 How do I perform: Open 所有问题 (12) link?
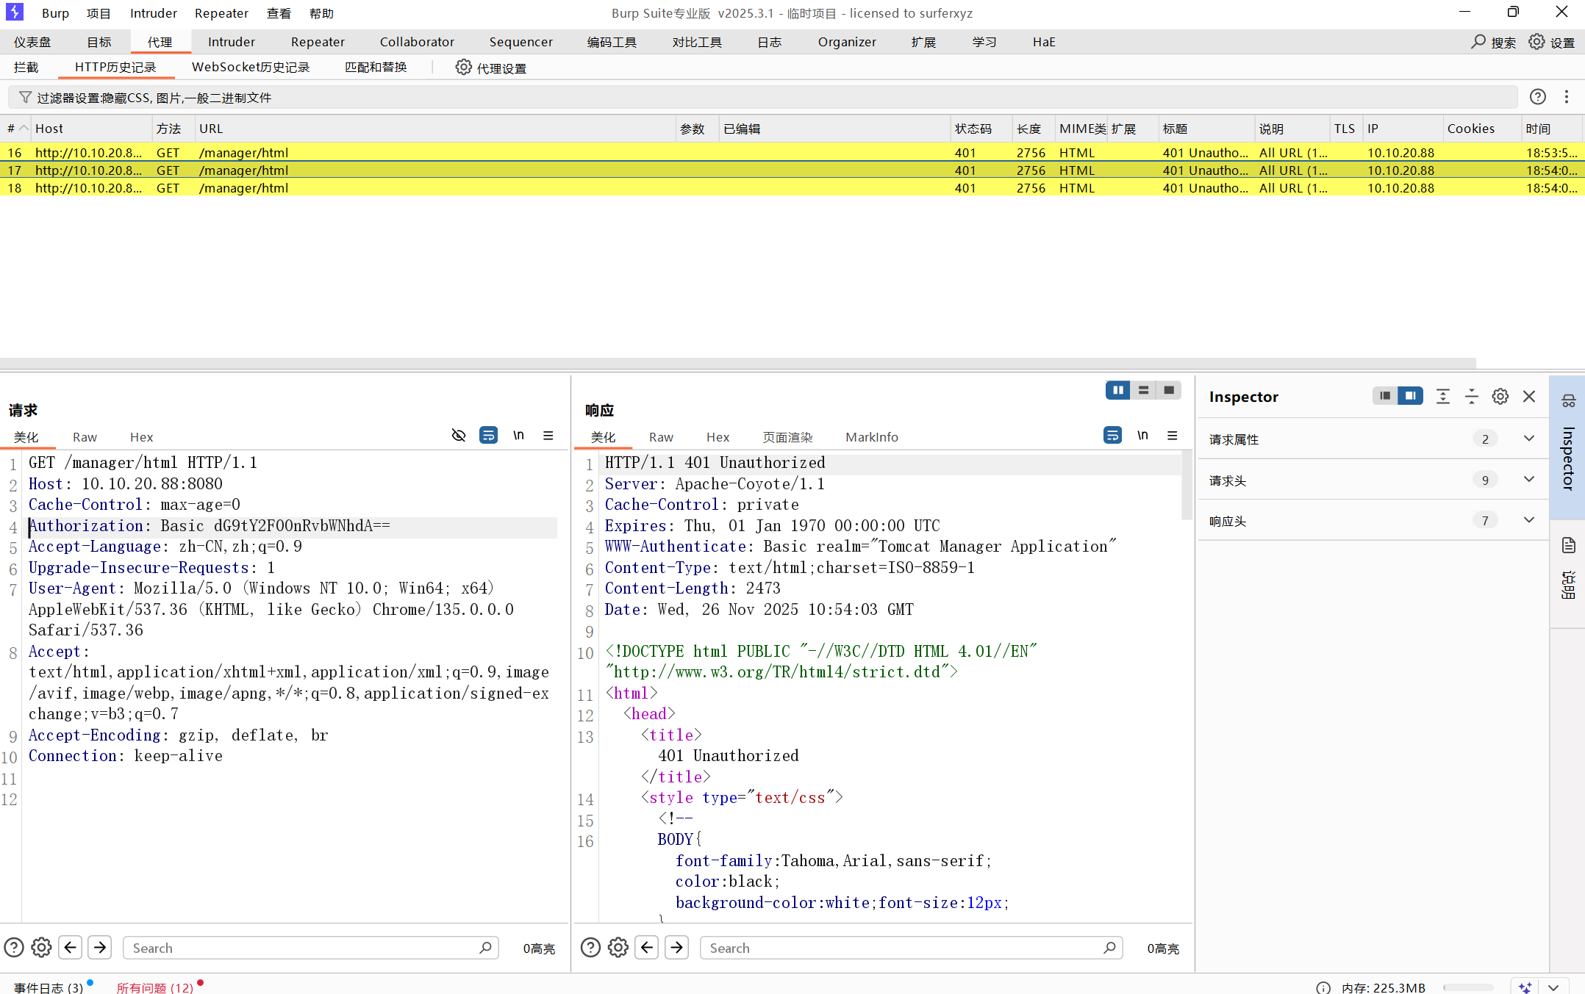(x=154, y=987)
